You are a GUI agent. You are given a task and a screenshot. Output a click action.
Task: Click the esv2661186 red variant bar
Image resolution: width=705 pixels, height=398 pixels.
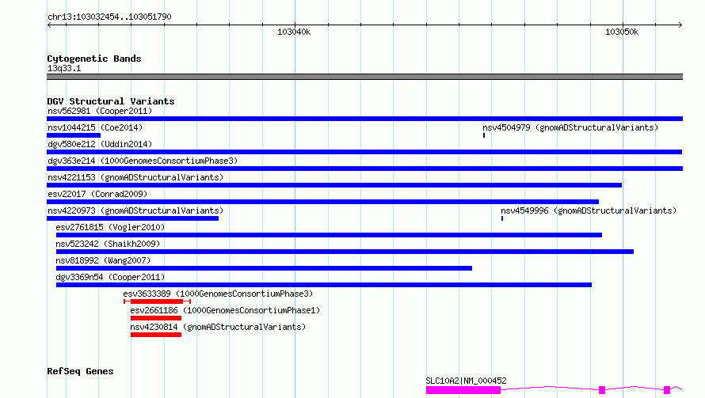pyautogui.click(x=156, y=318)
